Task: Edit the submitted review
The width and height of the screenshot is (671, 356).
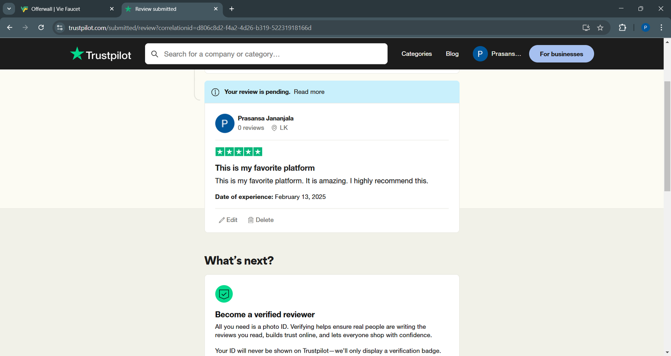Action: click(x=228, y=220)
